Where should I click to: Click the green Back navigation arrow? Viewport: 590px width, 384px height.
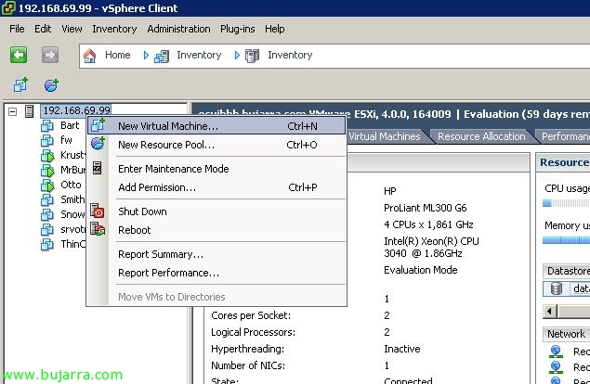coord(19,56)
